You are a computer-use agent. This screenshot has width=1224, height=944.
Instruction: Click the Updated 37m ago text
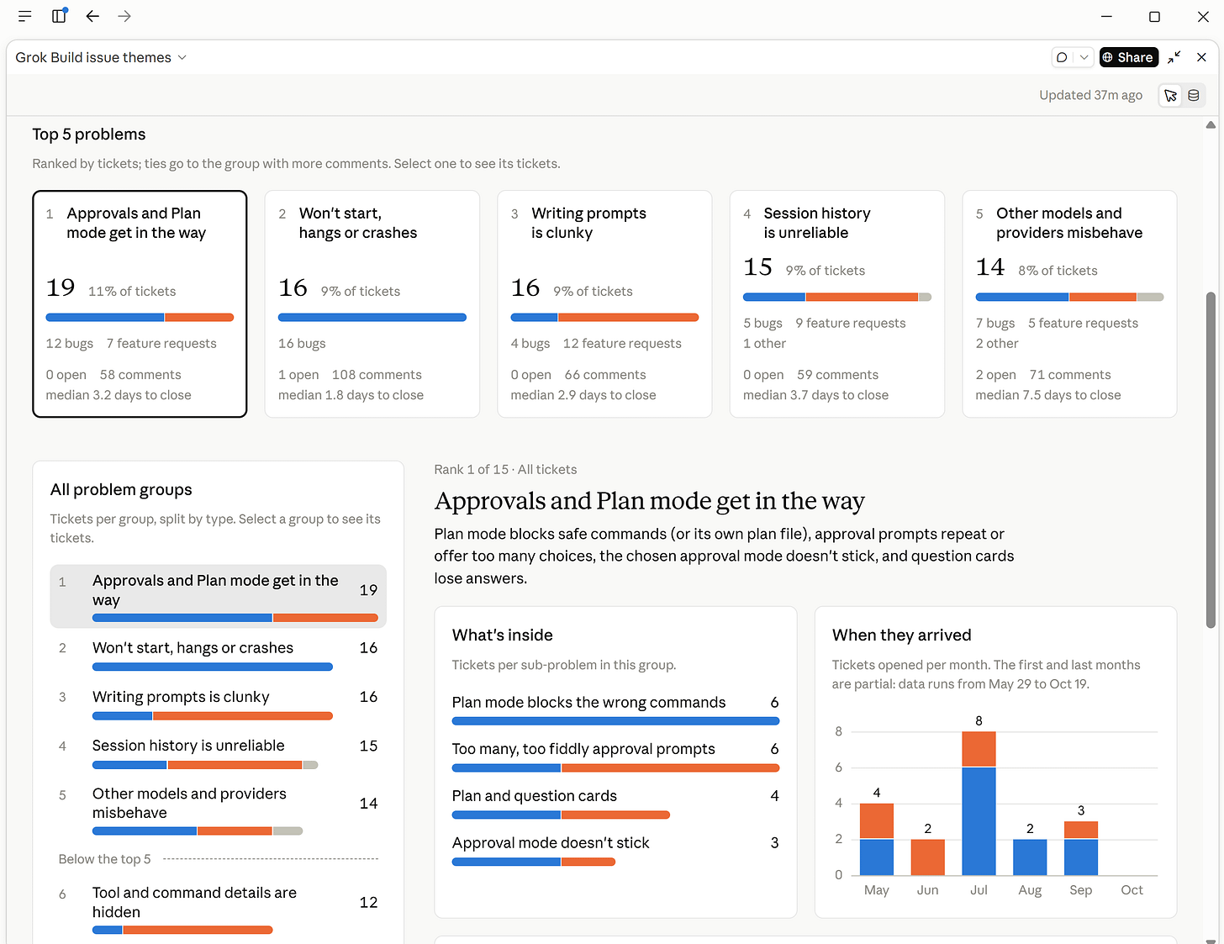[x=1090, y=95]
